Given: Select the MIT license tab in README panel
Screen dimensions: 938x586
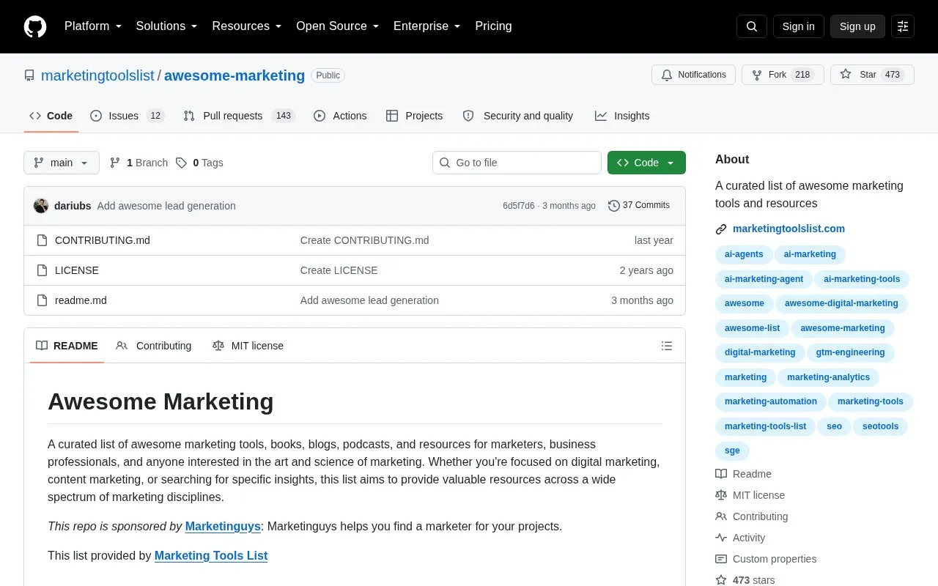Looking at the screenshot, I should point(248,346).
